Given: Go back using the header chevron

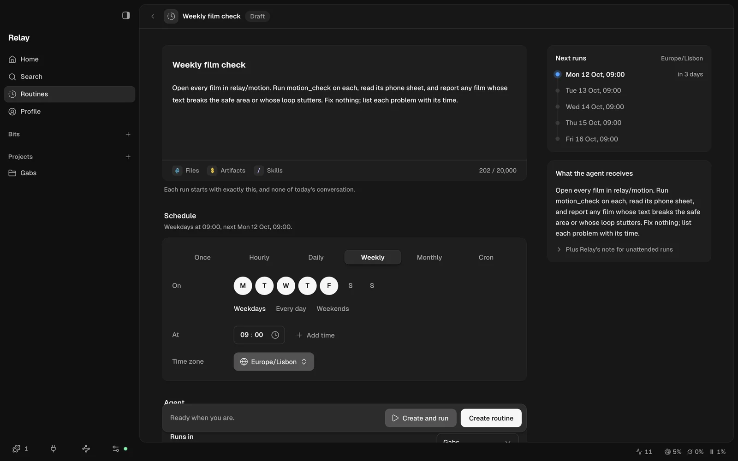Looking at the screenshot, I should 153,16.
